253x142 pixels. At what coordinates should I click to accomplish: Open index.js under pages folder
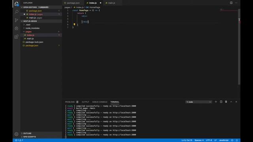tap(30, 35)
